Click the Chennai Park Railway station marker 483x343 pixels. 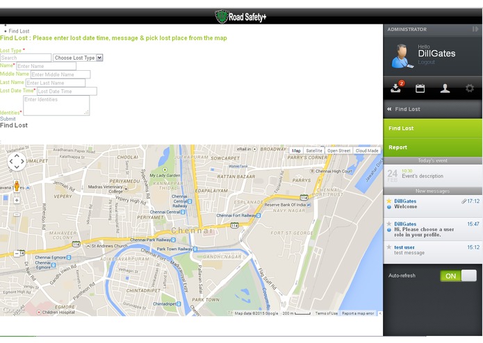pos(174,240)
